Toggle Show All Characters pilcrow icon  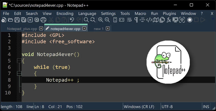(136, 20)
